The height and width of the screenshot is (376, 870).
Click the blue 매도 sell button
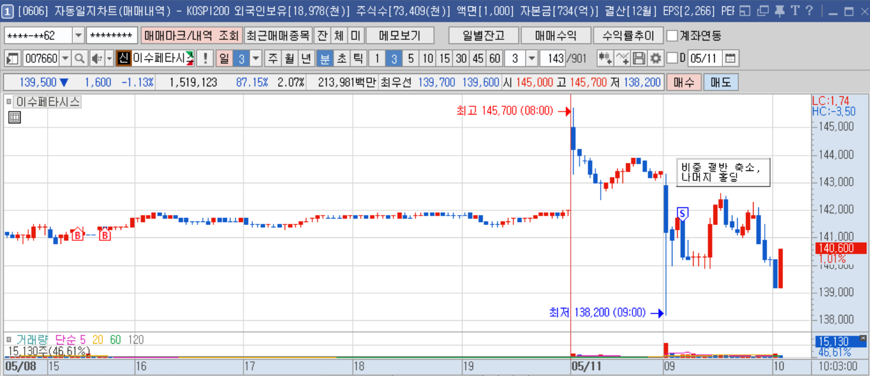(721, 82)
